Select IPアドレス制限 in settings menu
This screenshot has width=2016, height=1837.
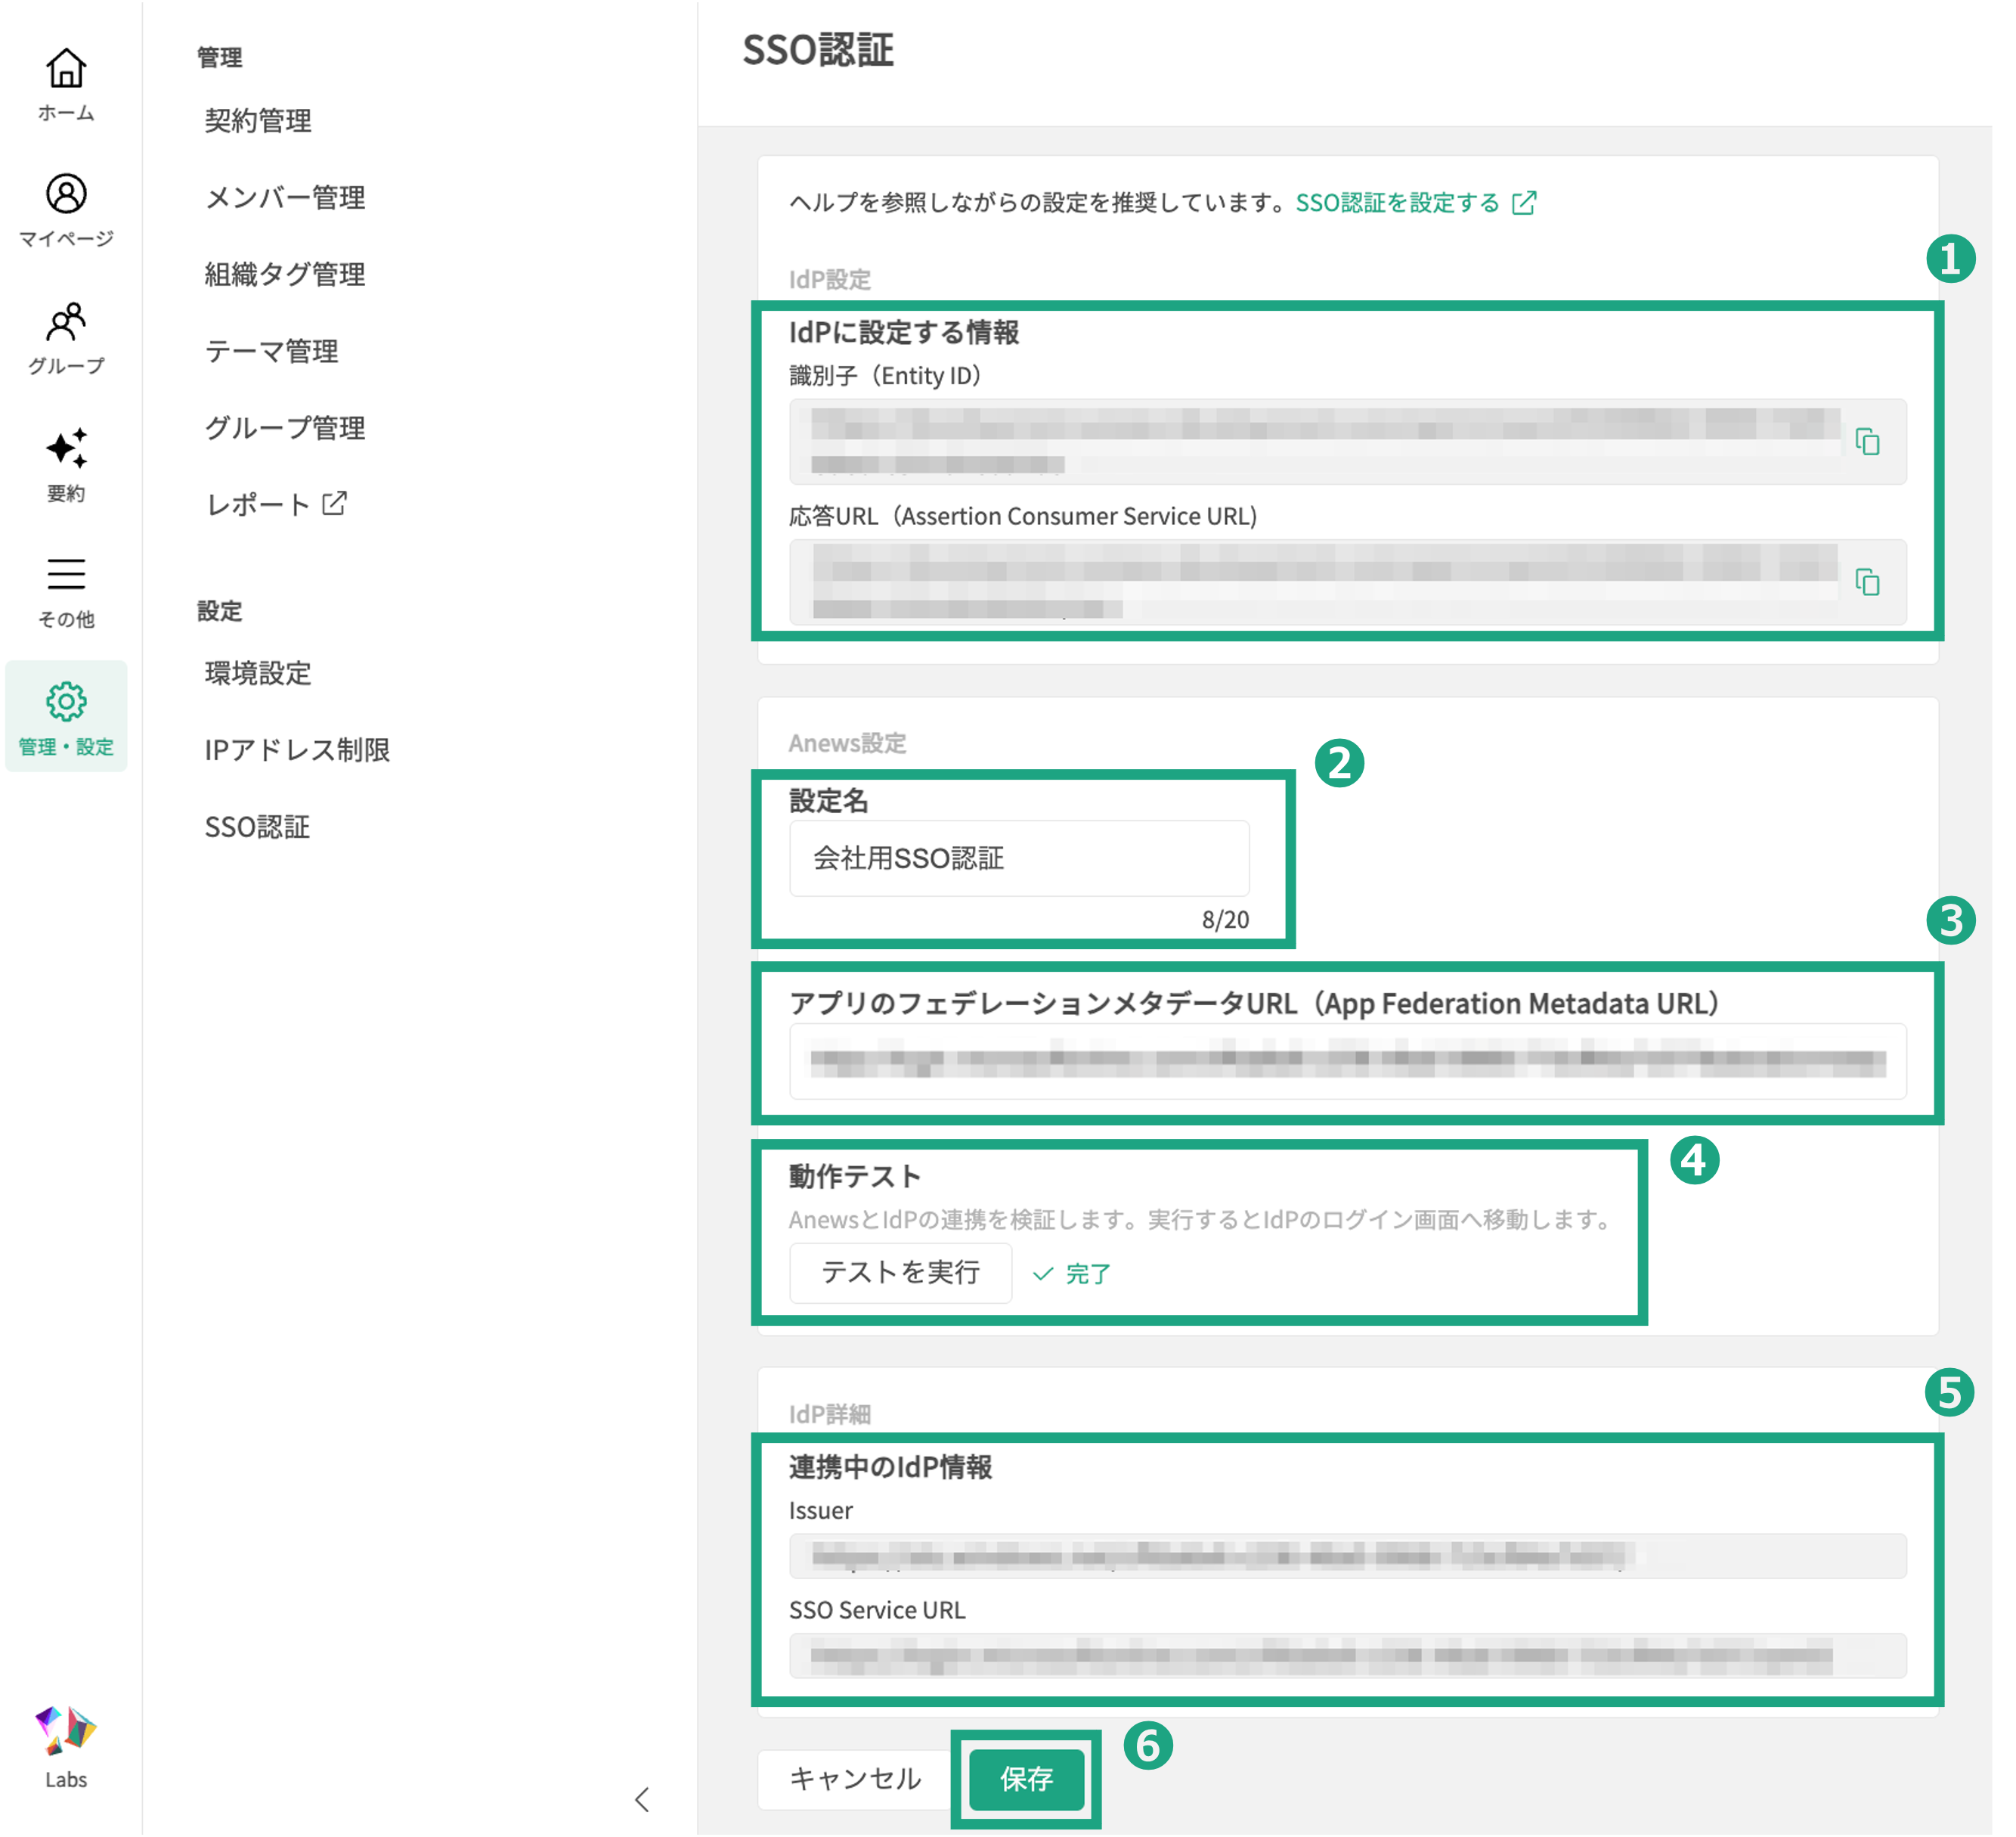point(297,749)
